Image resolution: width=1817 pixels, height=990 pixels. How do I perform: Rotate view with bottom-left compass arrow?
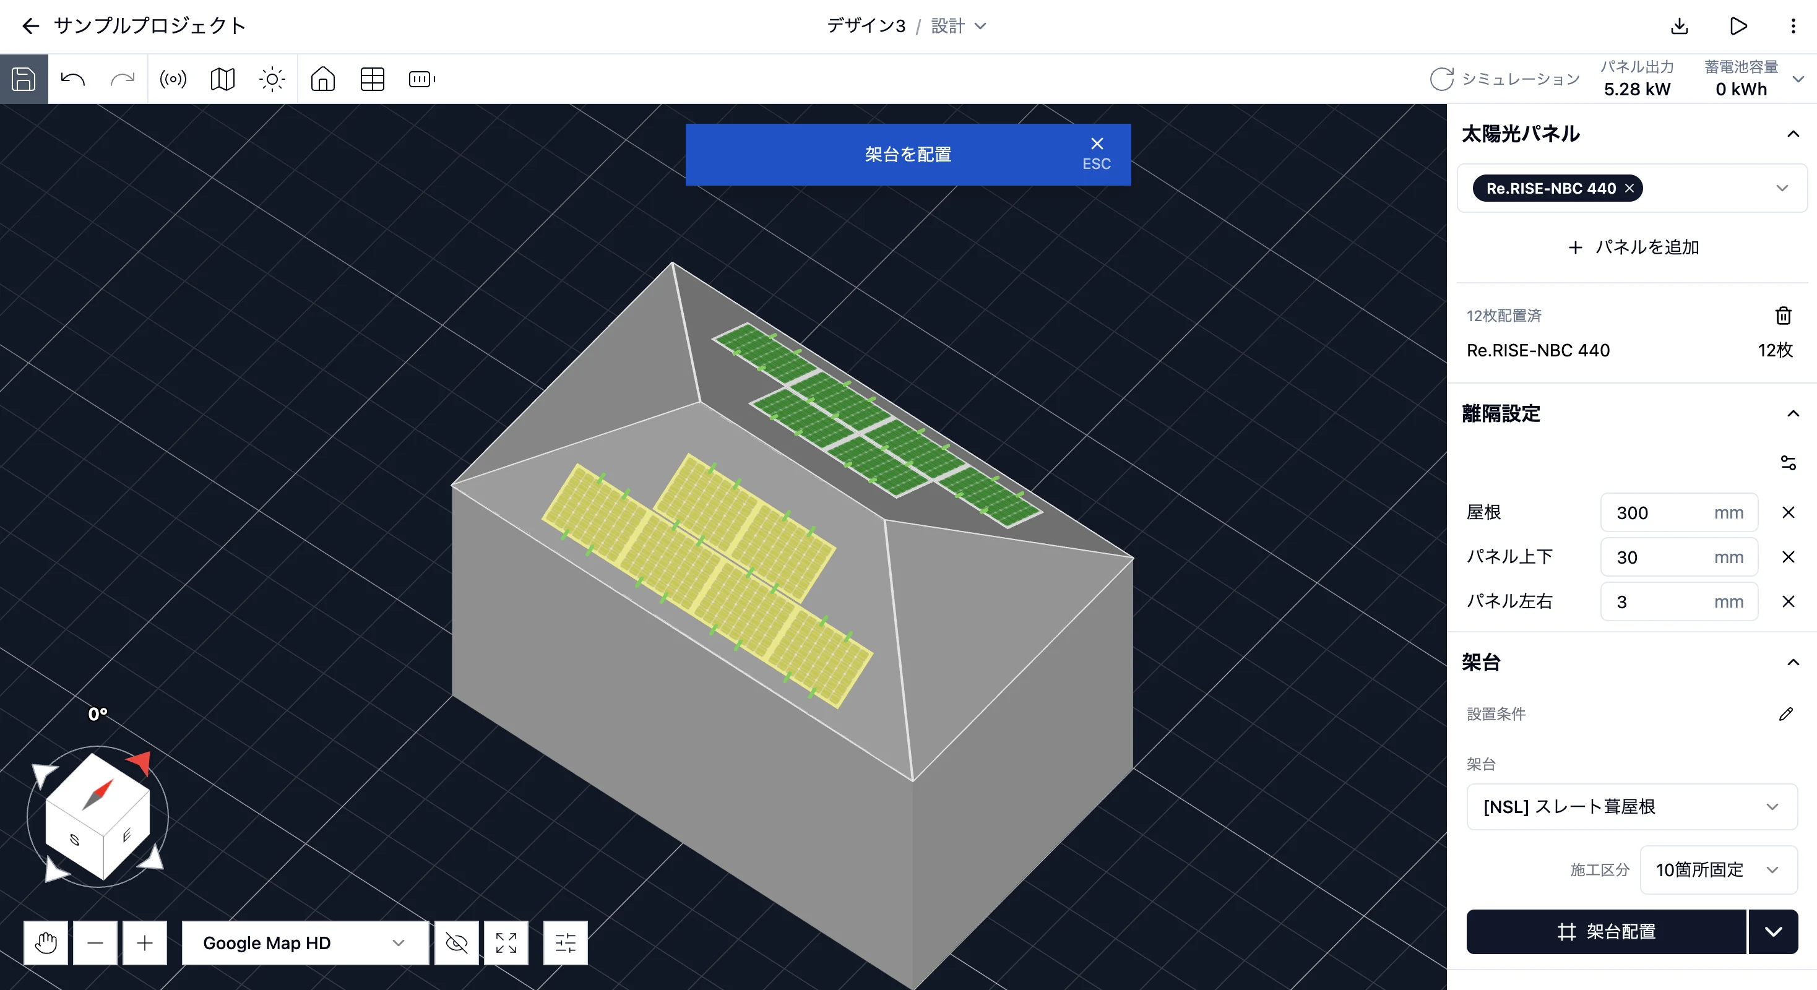[55, 870]
